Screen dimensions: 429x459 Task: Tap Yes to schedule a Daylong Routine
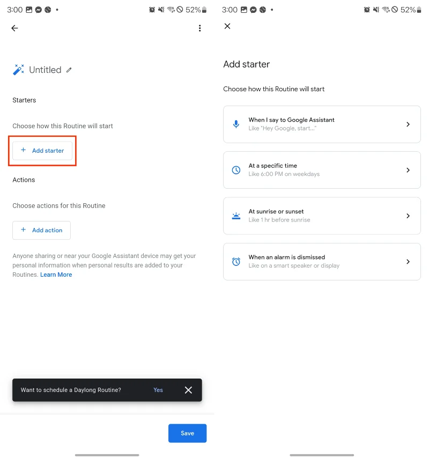158,390
